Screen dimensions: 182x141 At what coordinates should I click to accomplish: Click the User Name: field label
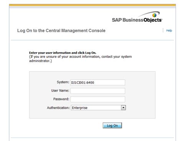click(60, 90)
